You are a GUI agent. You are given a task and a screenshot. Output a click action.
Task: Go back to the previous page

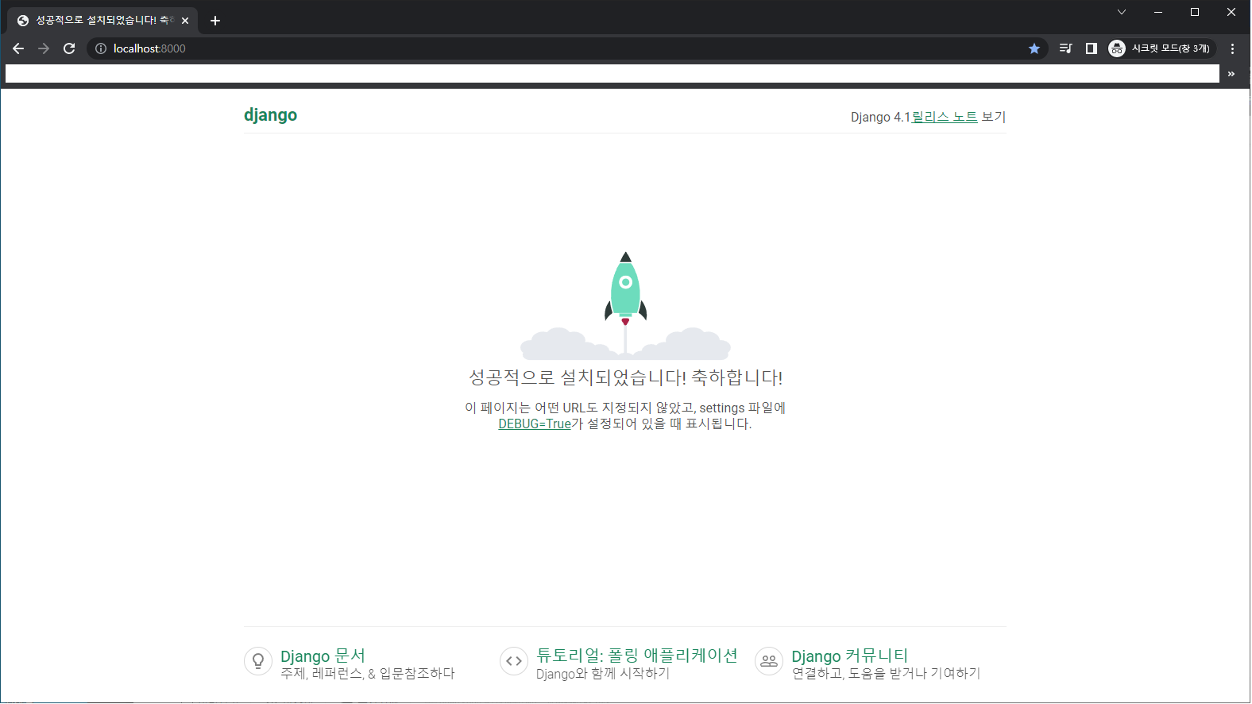point(18,48)
